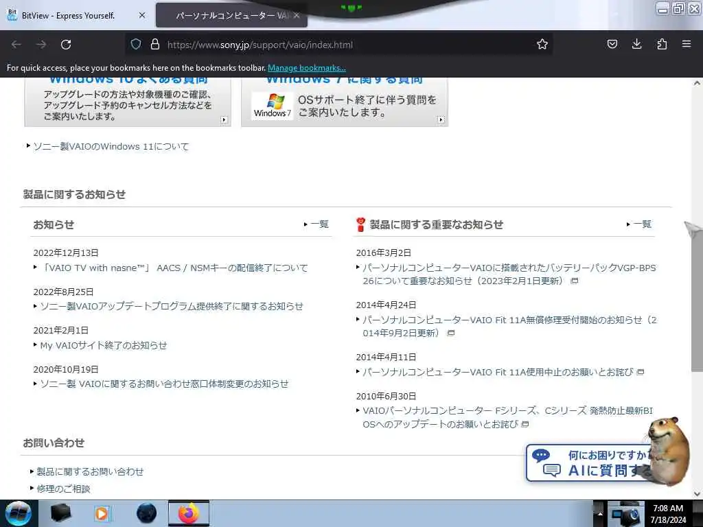703x527 pixels.
Task: Open VAIO Fit 11A無償修理受付開始 link
Action: (509, 326)
